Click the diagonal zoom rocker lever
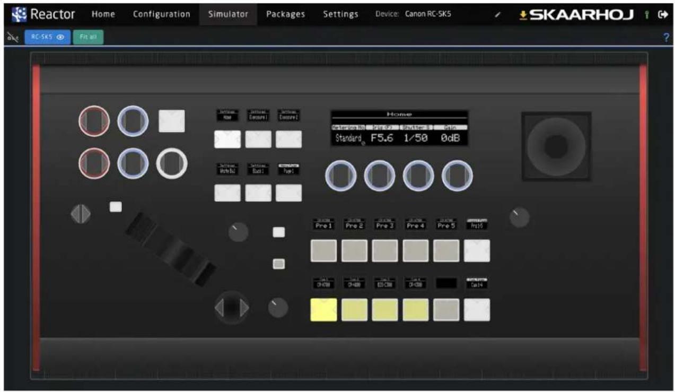Screen dimensions: 675x392 click(x=171, y=249)
